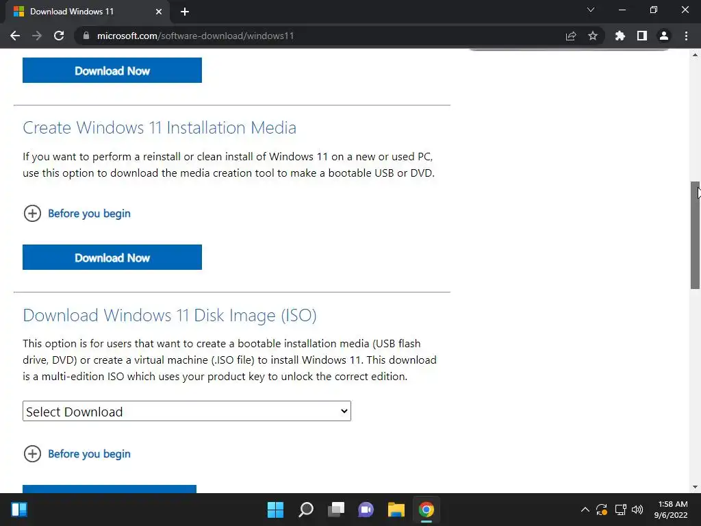
Task: View site information via the lock icon
Action: coord(86,36)
